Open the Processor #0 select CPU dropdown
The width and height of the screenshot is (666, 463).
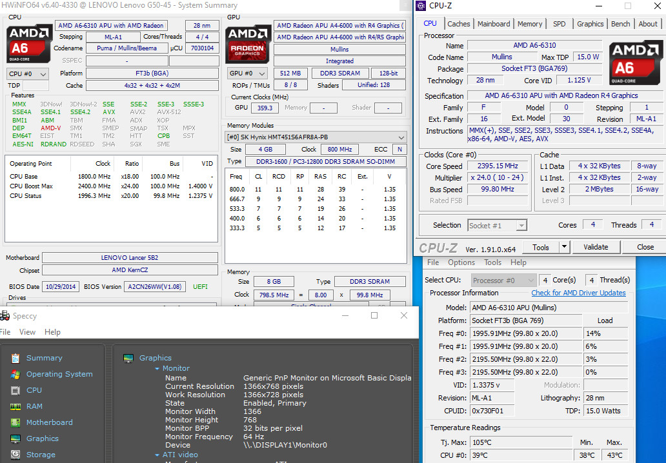tap(503, 281)
